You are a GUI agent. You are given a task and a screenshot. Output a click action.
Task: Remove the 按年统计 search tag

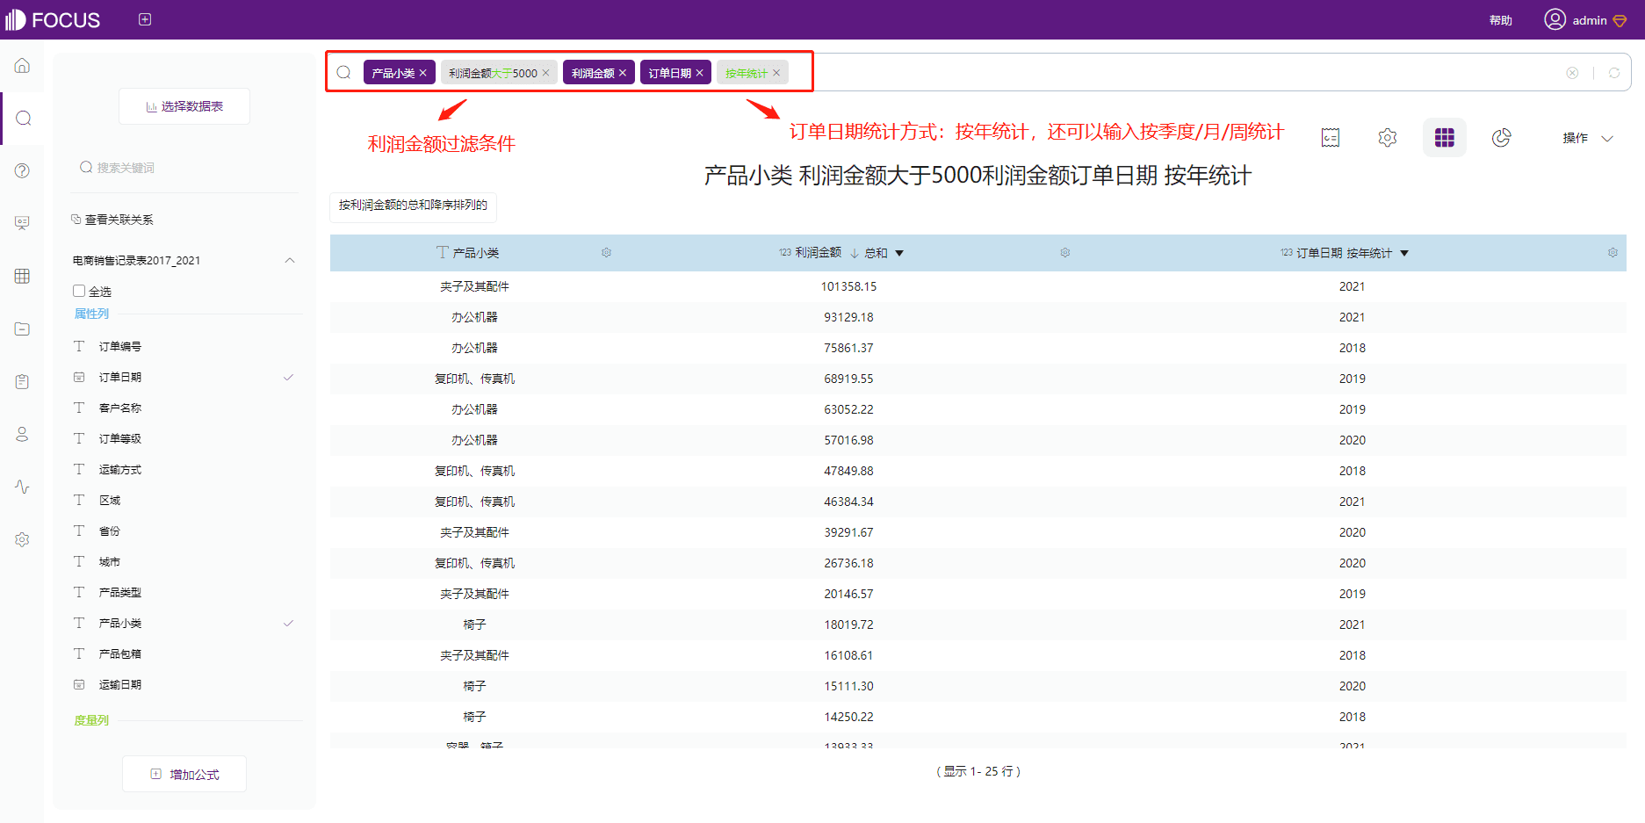pyautogui.click(x=776, y=73)
